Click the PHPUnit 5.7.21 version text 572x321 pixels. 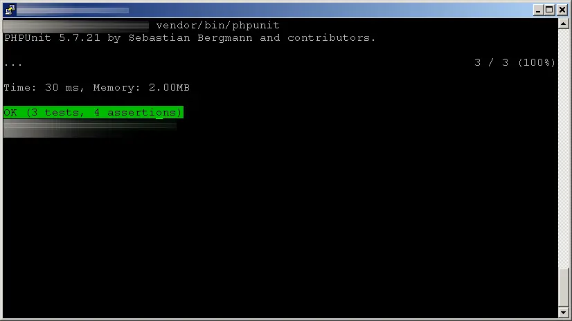[52, 37]
